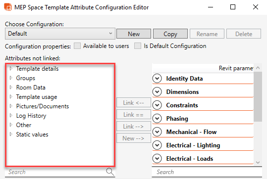The width and height of the screenshot is (267, 179).
Task: Click the New configuration button
Action: tap(134, 34)
